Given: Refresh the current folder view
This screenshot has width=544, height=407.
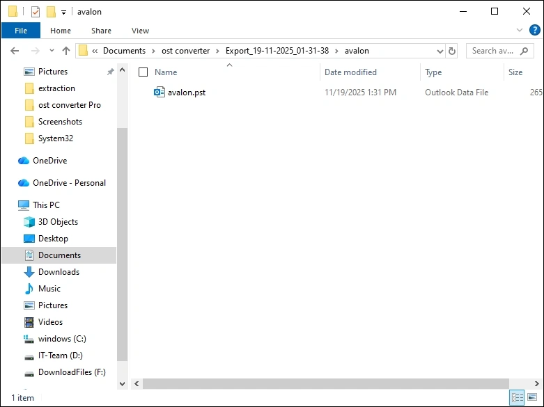Looking at the screenshot, I should 452,51.
